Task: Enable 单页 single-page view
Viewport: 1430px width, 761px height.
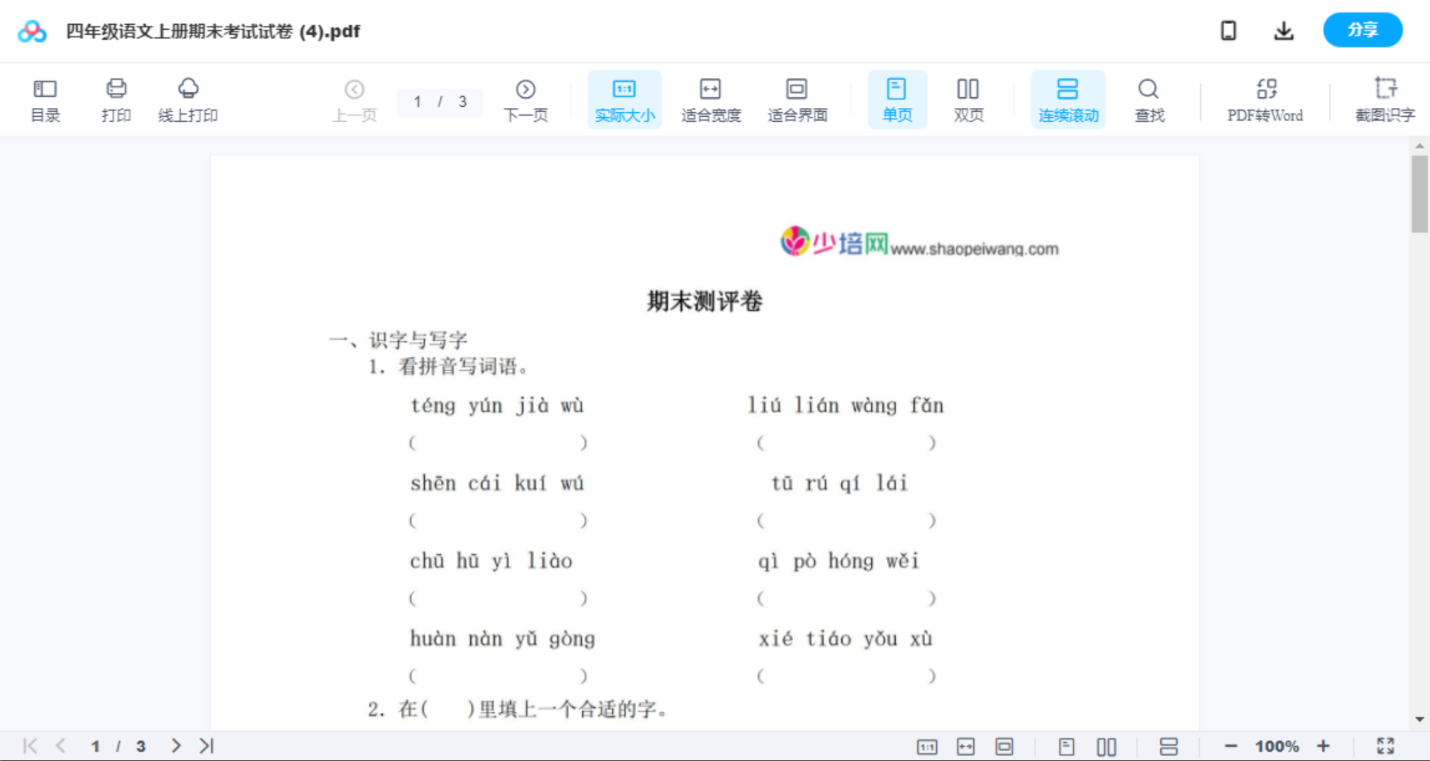Action: click(x=897, y=100)
